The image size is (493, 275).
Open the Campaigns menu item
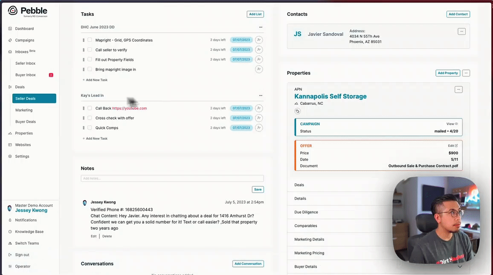pyautogui.click(x=25, y=40)
